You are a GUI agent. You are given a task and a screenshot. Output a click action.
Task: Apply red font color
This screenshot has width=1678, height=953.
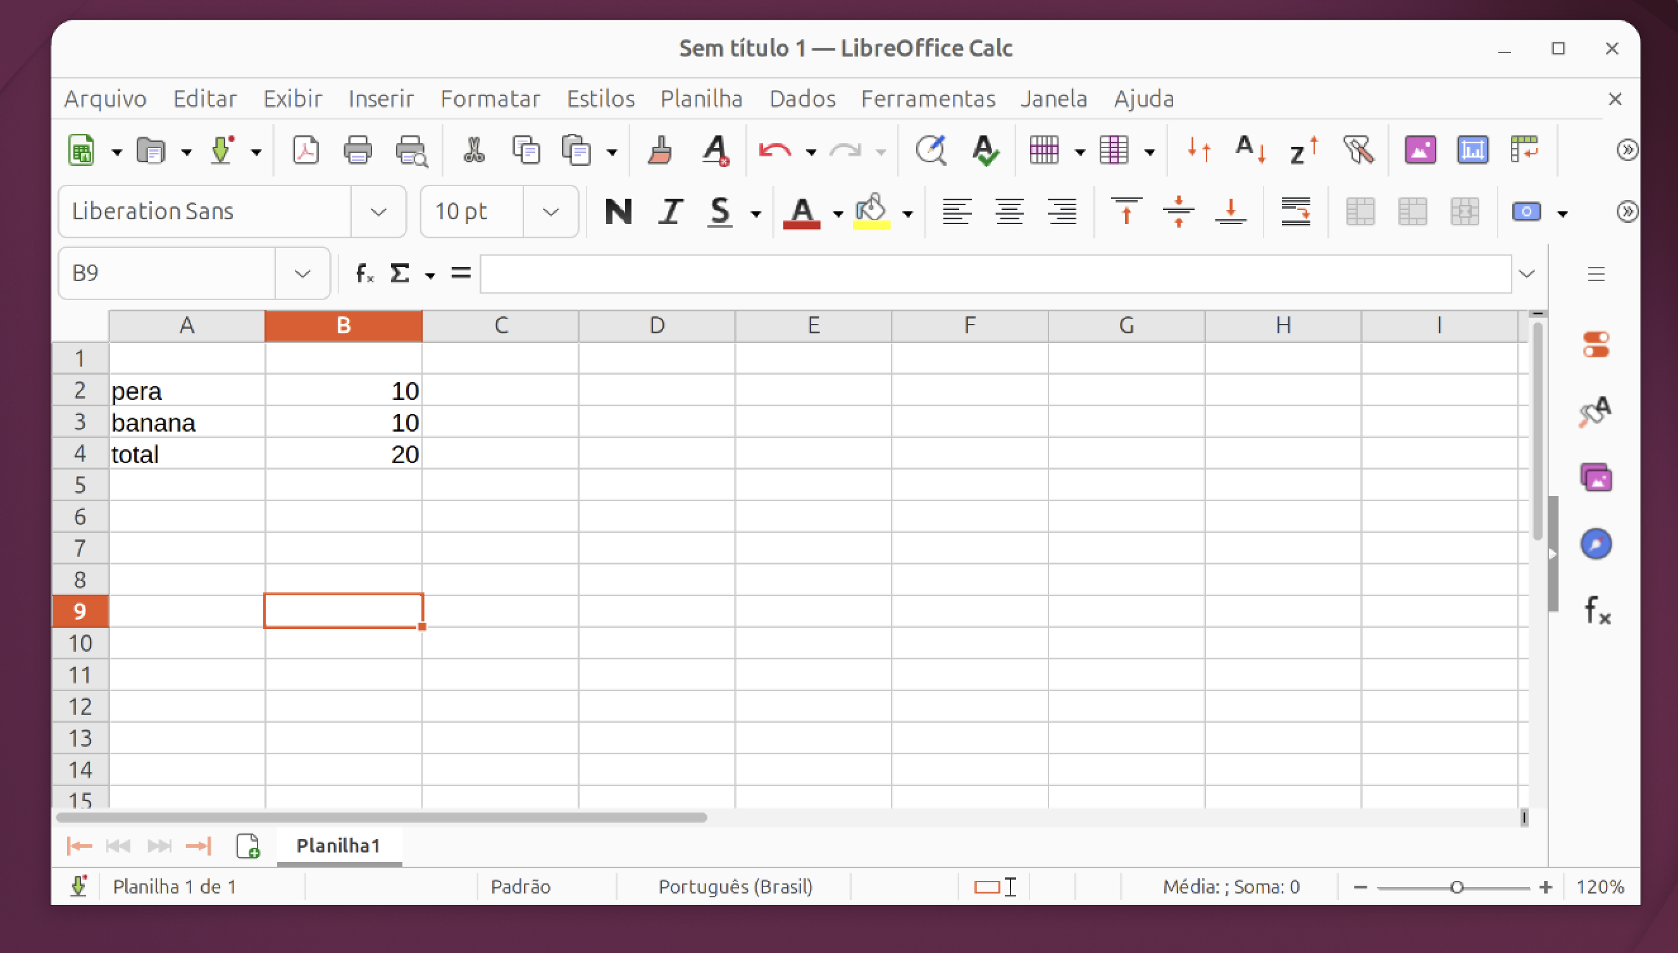point(802,213)
